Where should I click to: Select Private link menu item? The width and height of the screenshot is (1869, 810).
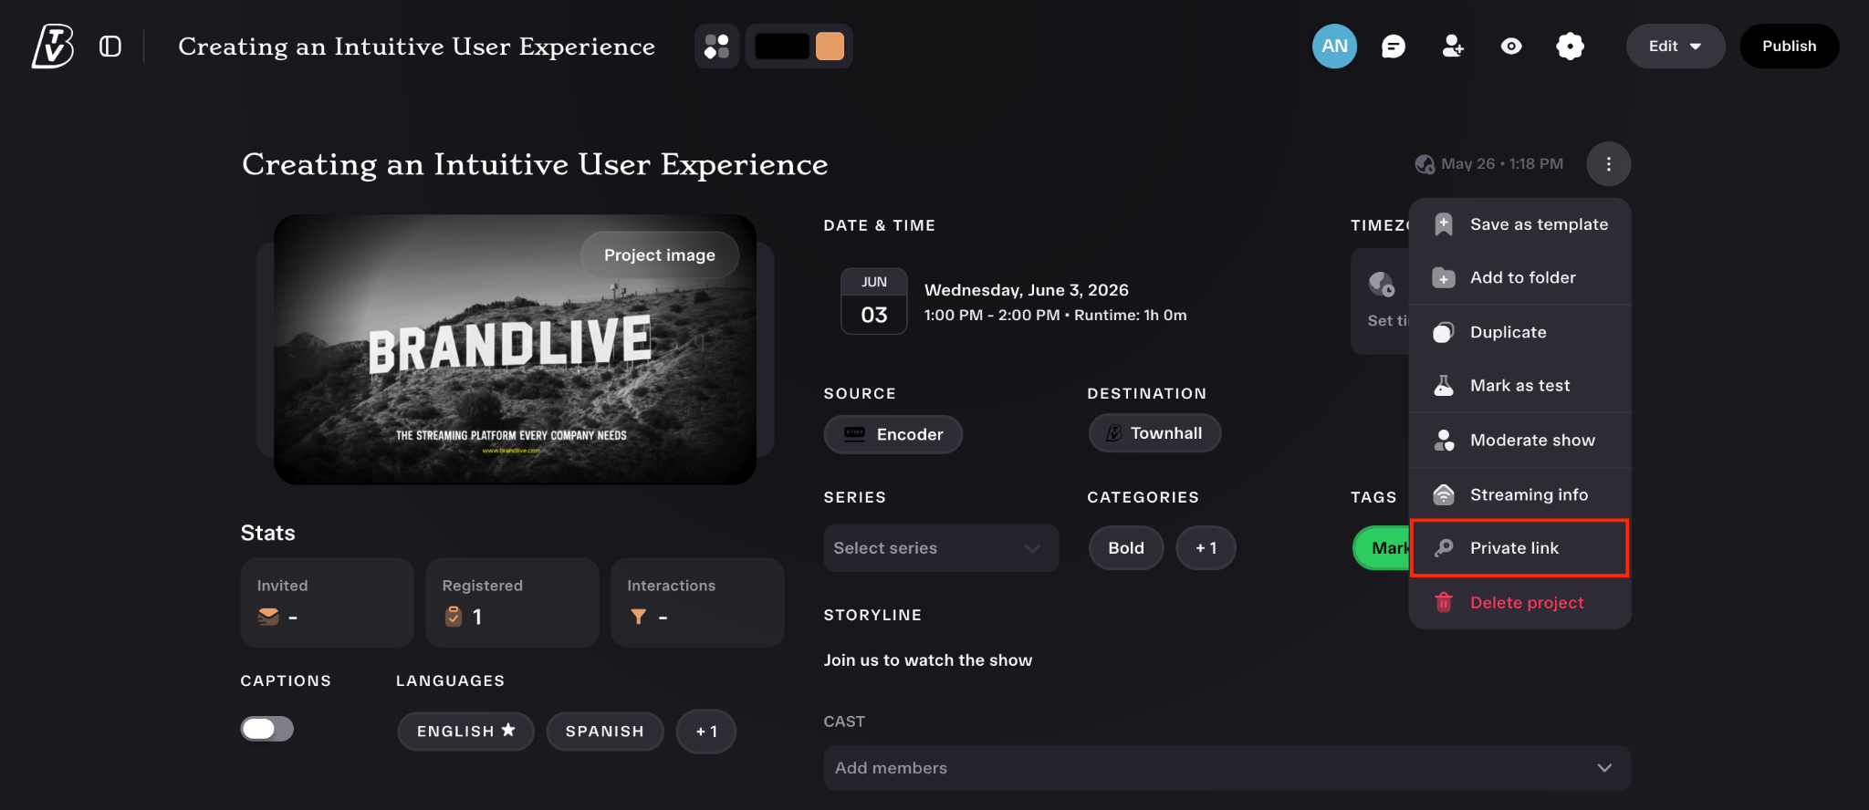(x=1520, y=548)
